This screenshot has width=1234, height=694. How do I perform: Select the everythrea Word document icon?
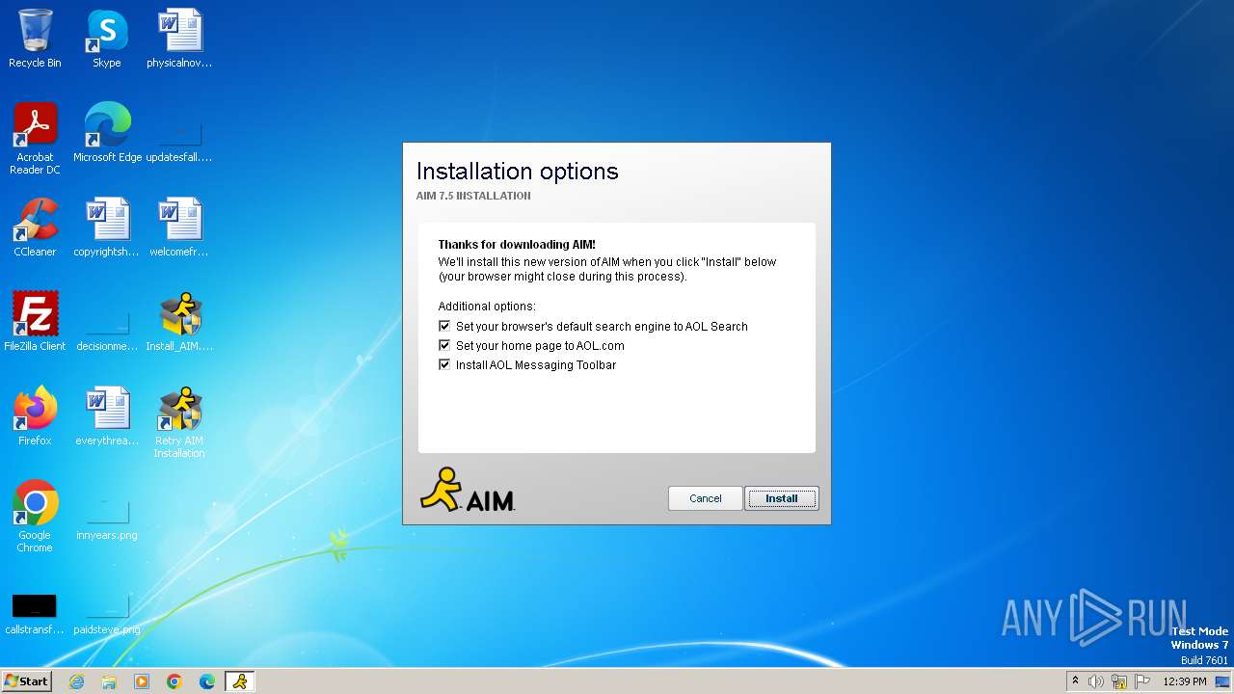click(x=107, y=416)
